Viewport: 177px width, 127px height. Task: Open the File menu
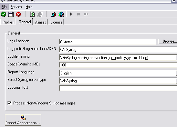click(x=4, y=7)
